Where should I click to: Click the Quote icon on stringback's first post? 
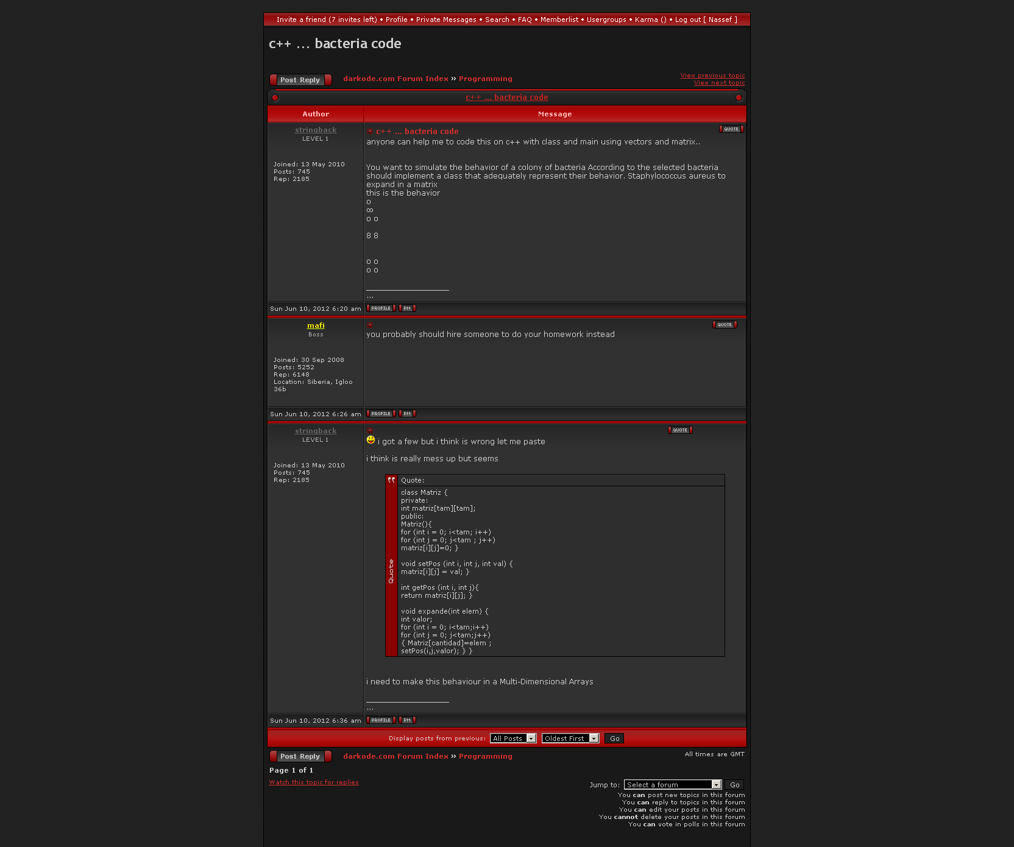(x=731, y=129)
